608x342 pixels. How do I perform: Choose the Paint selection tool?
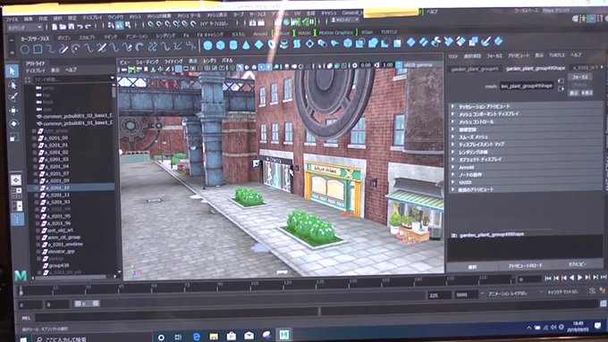(x=13, y=97)
